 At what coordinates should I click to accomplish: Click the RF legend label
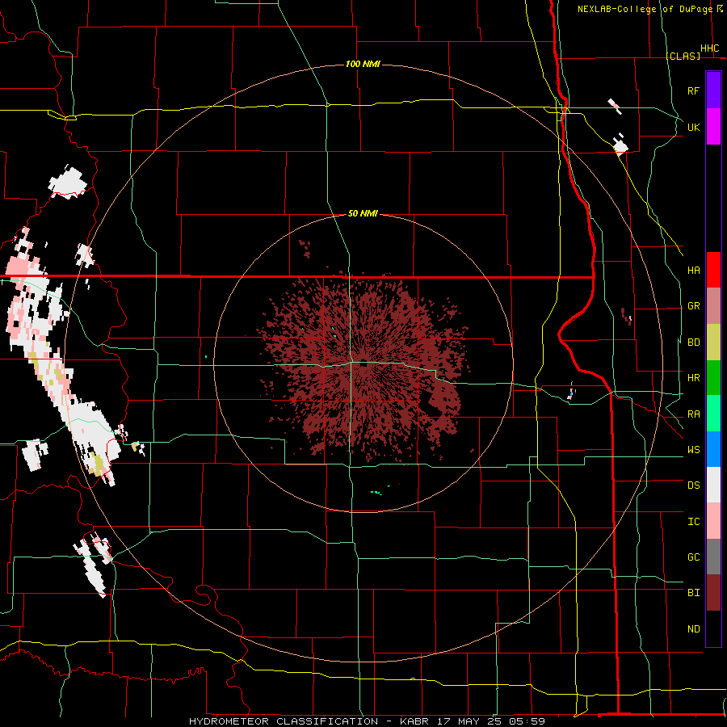tap(693, 90)
